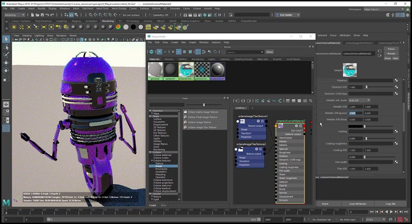
Task: Click the Undo arrow in status line
Action: tap(47, 15)
